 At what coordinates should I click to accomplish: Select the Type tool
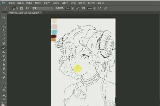click(4, 82)
